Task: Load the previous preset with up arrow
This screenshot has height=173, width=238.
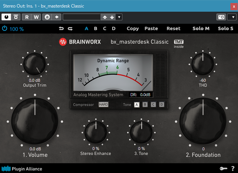Action: 105,17
